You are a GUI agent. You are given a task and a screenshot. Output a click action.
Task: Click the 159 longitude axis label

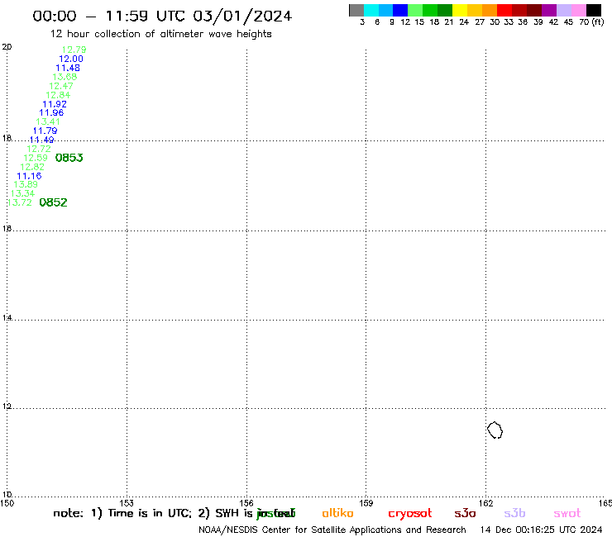(366, 503)
